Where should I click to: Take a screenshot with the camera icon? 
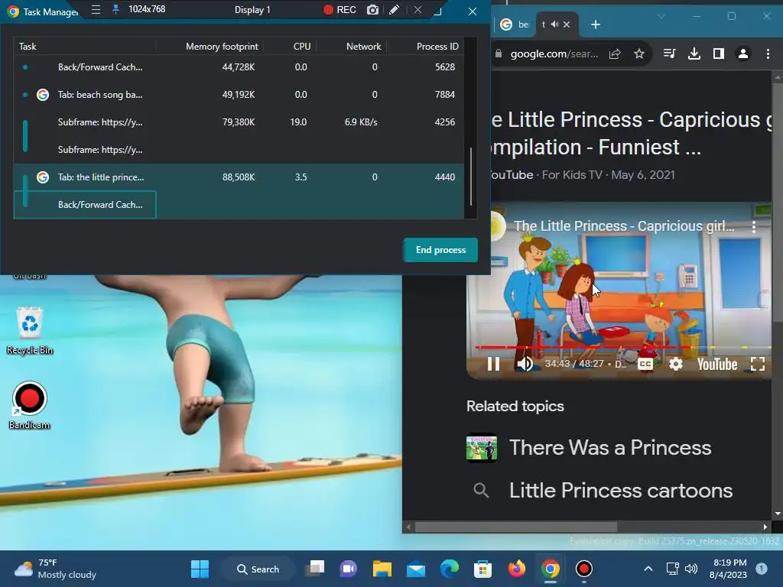point(372,10)
